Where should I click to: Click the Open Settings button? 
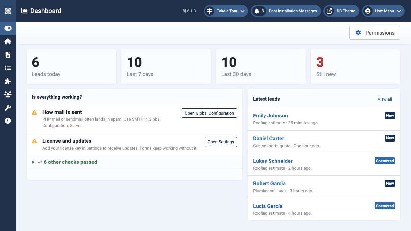point(221,142)
